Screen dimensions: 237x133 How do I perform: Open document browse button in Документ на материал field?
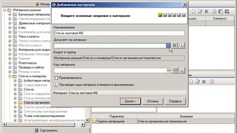click(168, 45)
